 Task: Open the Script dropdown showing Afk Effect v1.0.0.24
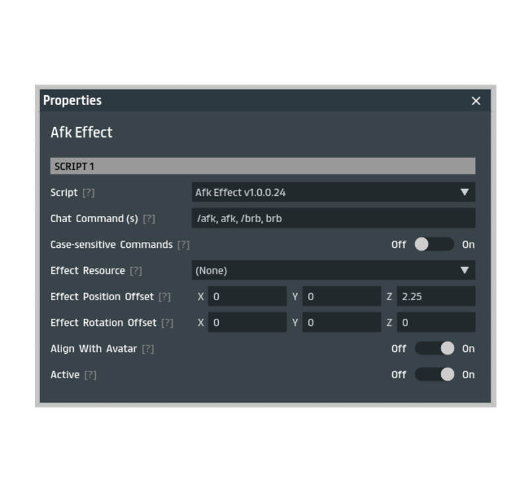(333, 192)
